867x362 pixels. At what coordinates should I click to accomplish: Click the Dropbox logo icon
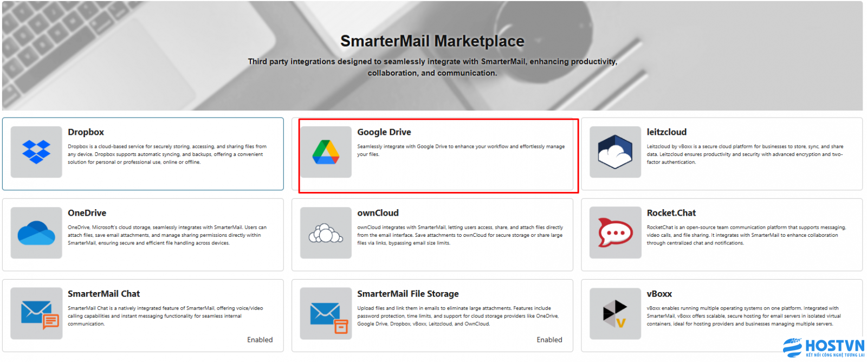[x=36, y=152]
